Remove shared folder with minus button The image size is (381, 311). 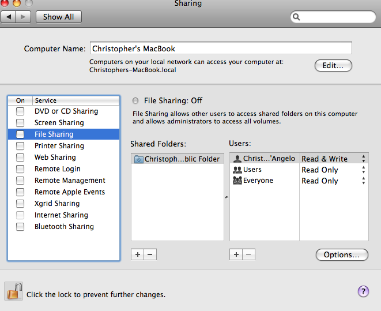point(150,254)
